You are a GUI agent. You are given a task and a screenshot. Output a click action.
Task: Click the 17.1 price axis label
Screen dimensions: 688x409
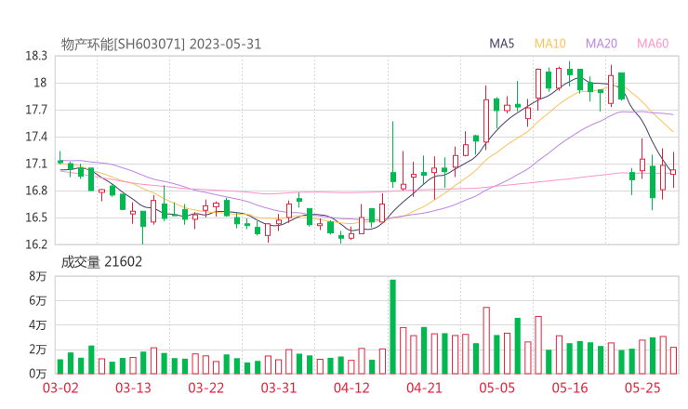pyautogui.click(x=36, y=164)
